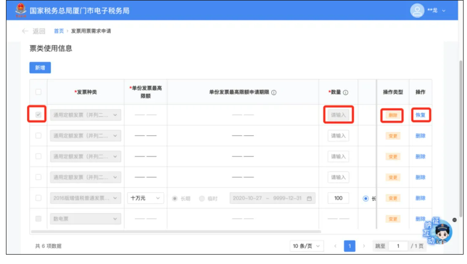
Task: Go to next page arrow
Action: click(x=364, y=246)
